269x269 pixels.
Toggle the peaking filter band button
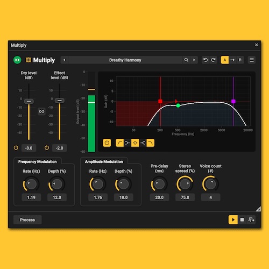[x=135, y=143]
